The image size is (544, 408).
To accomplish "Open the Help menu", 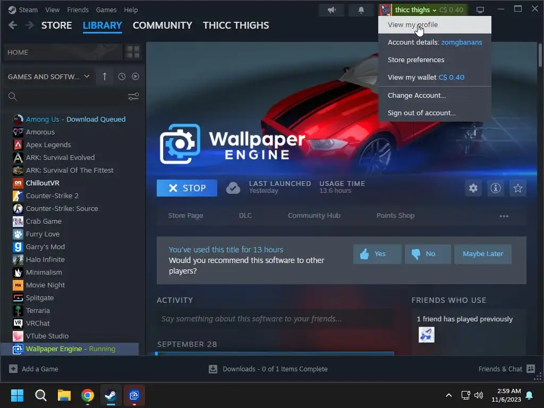I will (x=131, y=10).
